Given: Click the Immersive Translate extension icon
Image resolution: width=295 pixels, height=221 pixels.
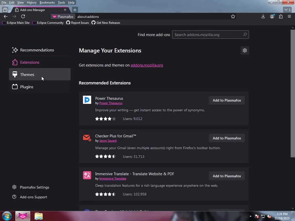Looking at the screenshot, I should [87, 175].
